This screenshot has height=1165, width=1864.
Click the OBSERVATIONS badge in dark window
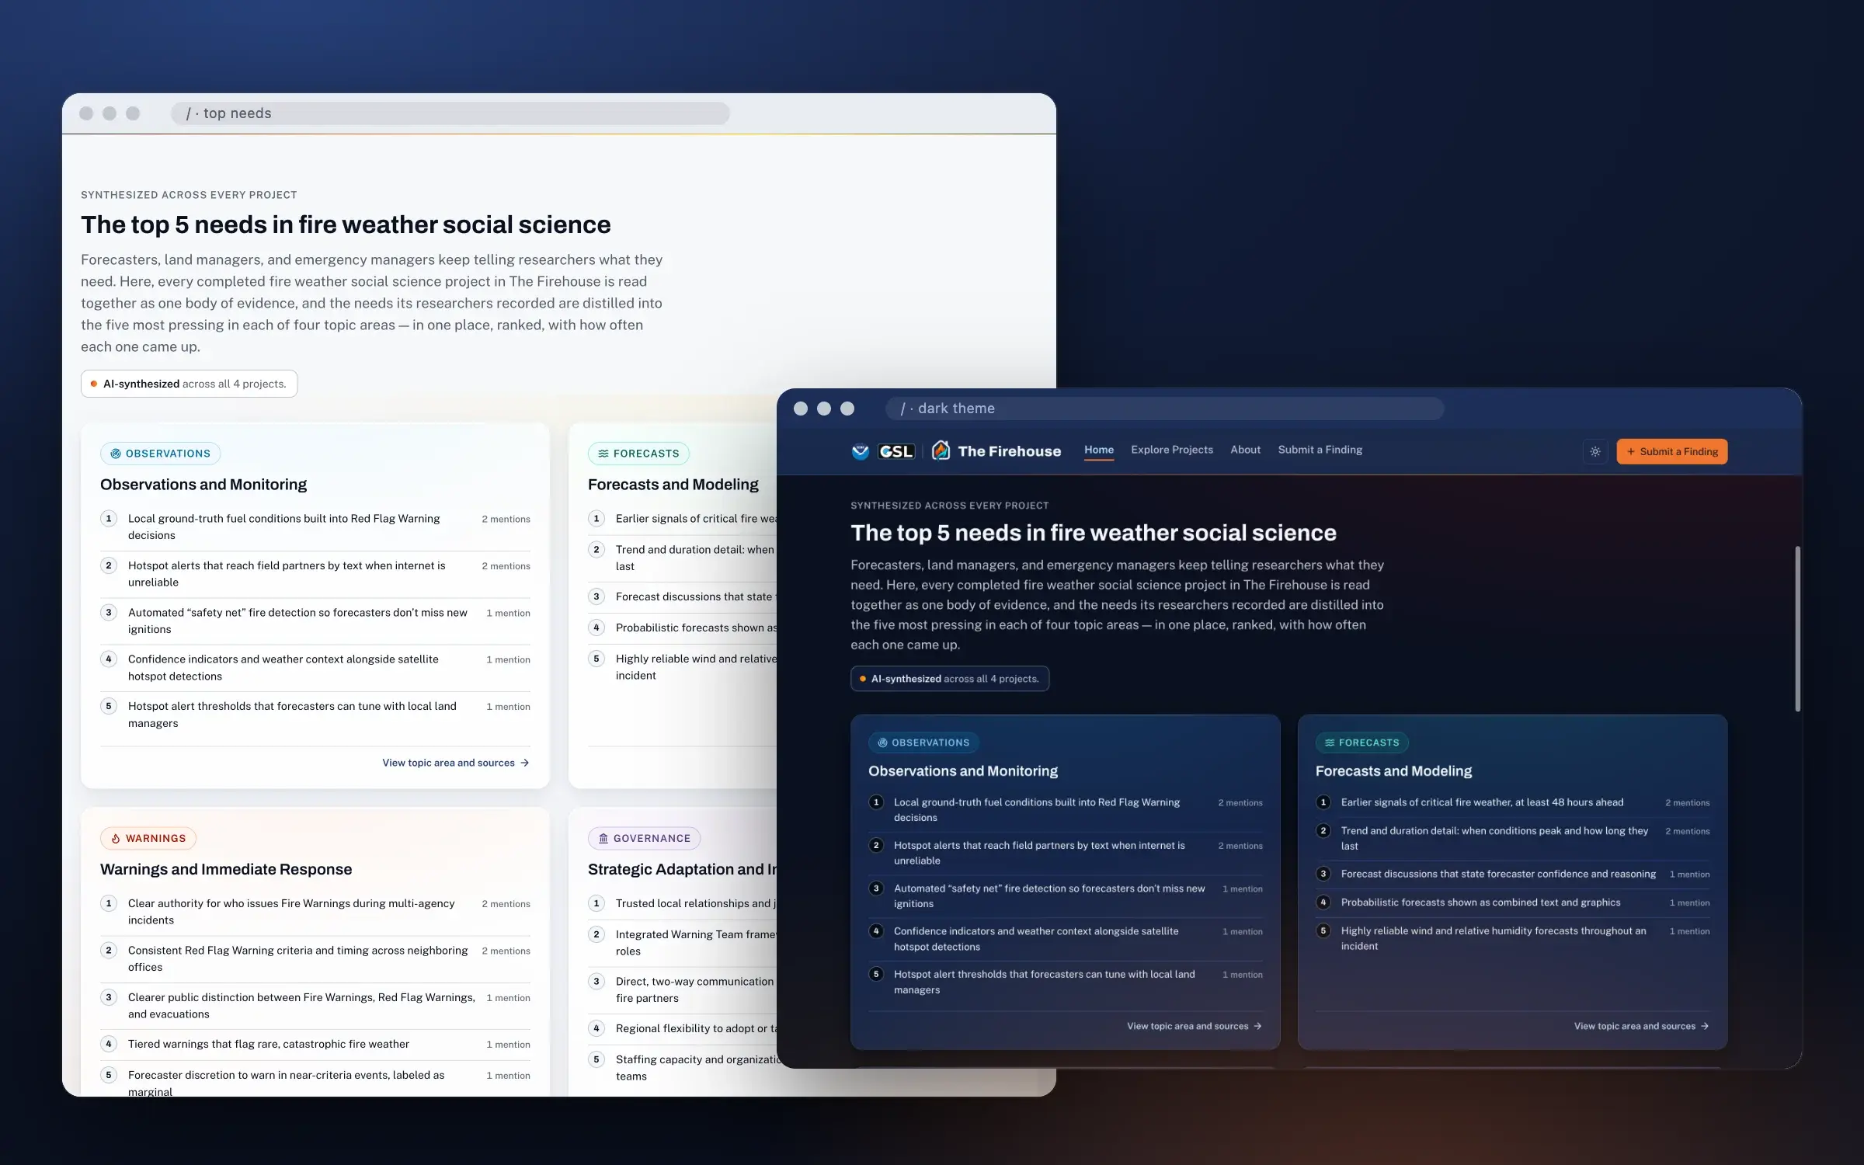pos(923,742)
